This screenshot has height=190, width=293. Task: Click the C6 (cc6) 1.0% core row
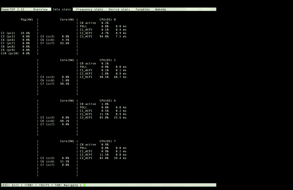pyautogui.click(x=55, y=80)
